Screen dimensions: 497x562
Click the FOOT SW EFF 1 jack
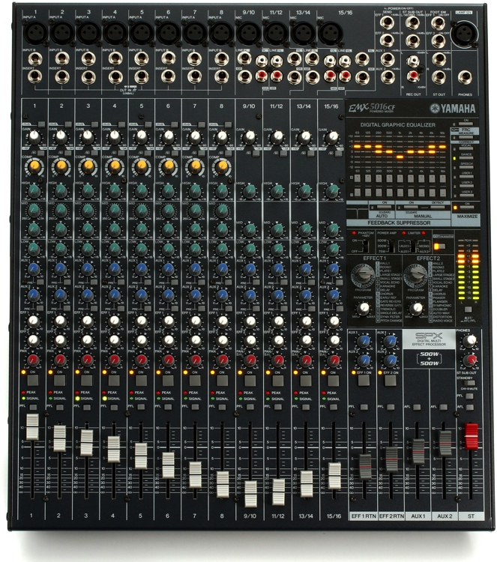pyautogui.click(x=439, y=23)
